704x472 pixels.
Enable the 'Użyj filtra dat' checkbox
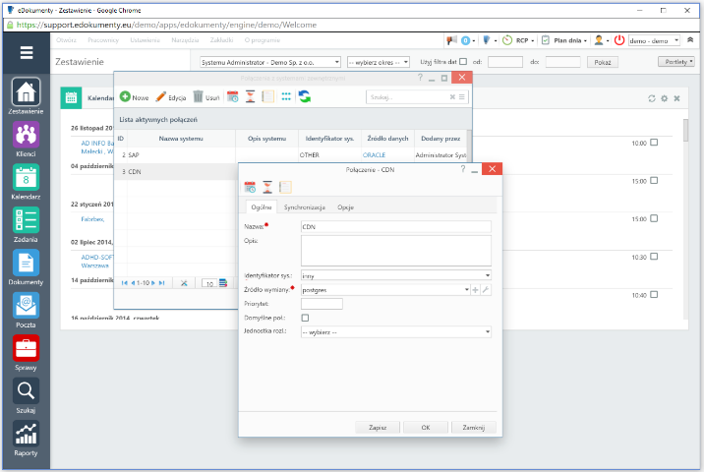(x=463, y=62)
